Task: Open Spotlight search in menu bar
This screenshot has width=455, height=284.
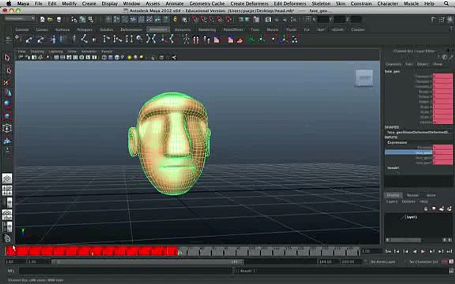Action: point(446,4)
